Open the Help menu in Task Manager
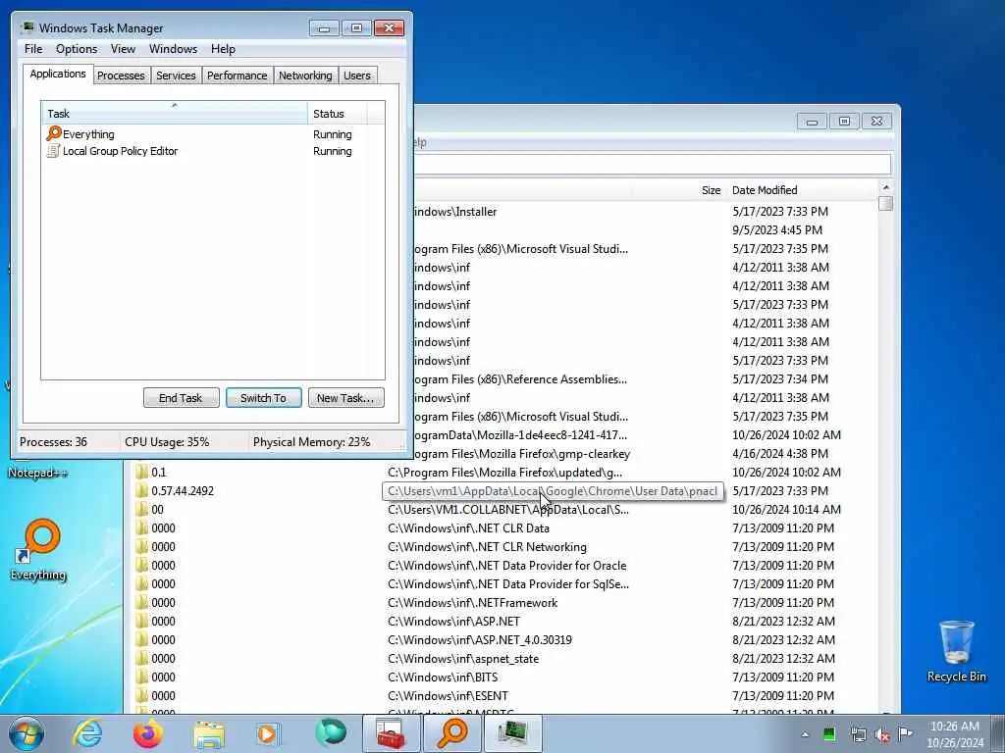 click(223, 49)
